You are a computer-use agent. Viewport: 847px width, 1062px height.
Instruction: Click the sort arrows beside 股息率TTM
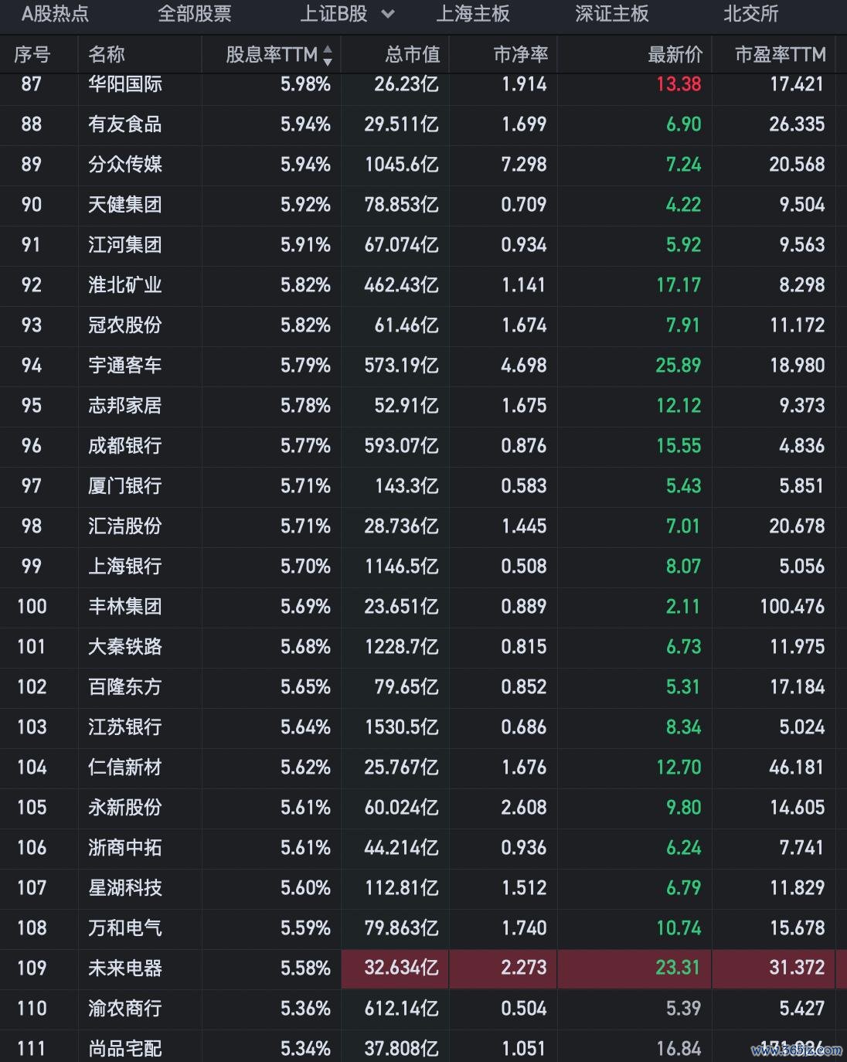coord(328,55)
